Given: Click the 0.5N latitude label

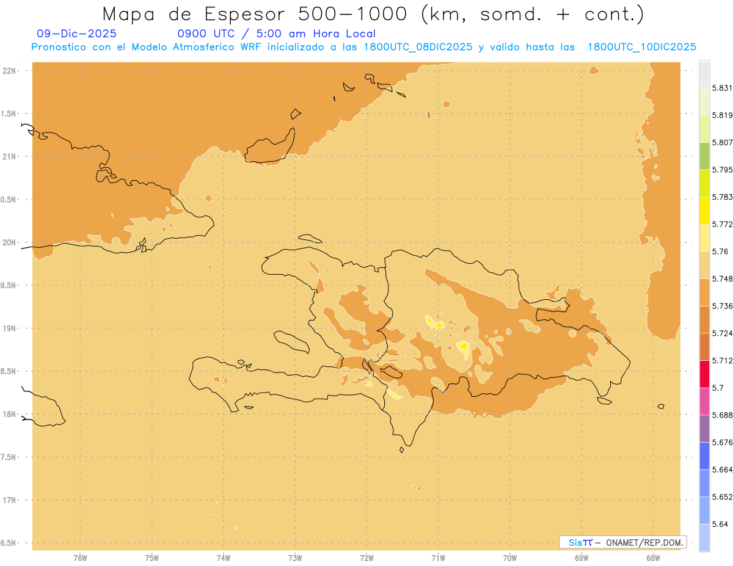Looking at the screenshot, I should click(9, 200).
